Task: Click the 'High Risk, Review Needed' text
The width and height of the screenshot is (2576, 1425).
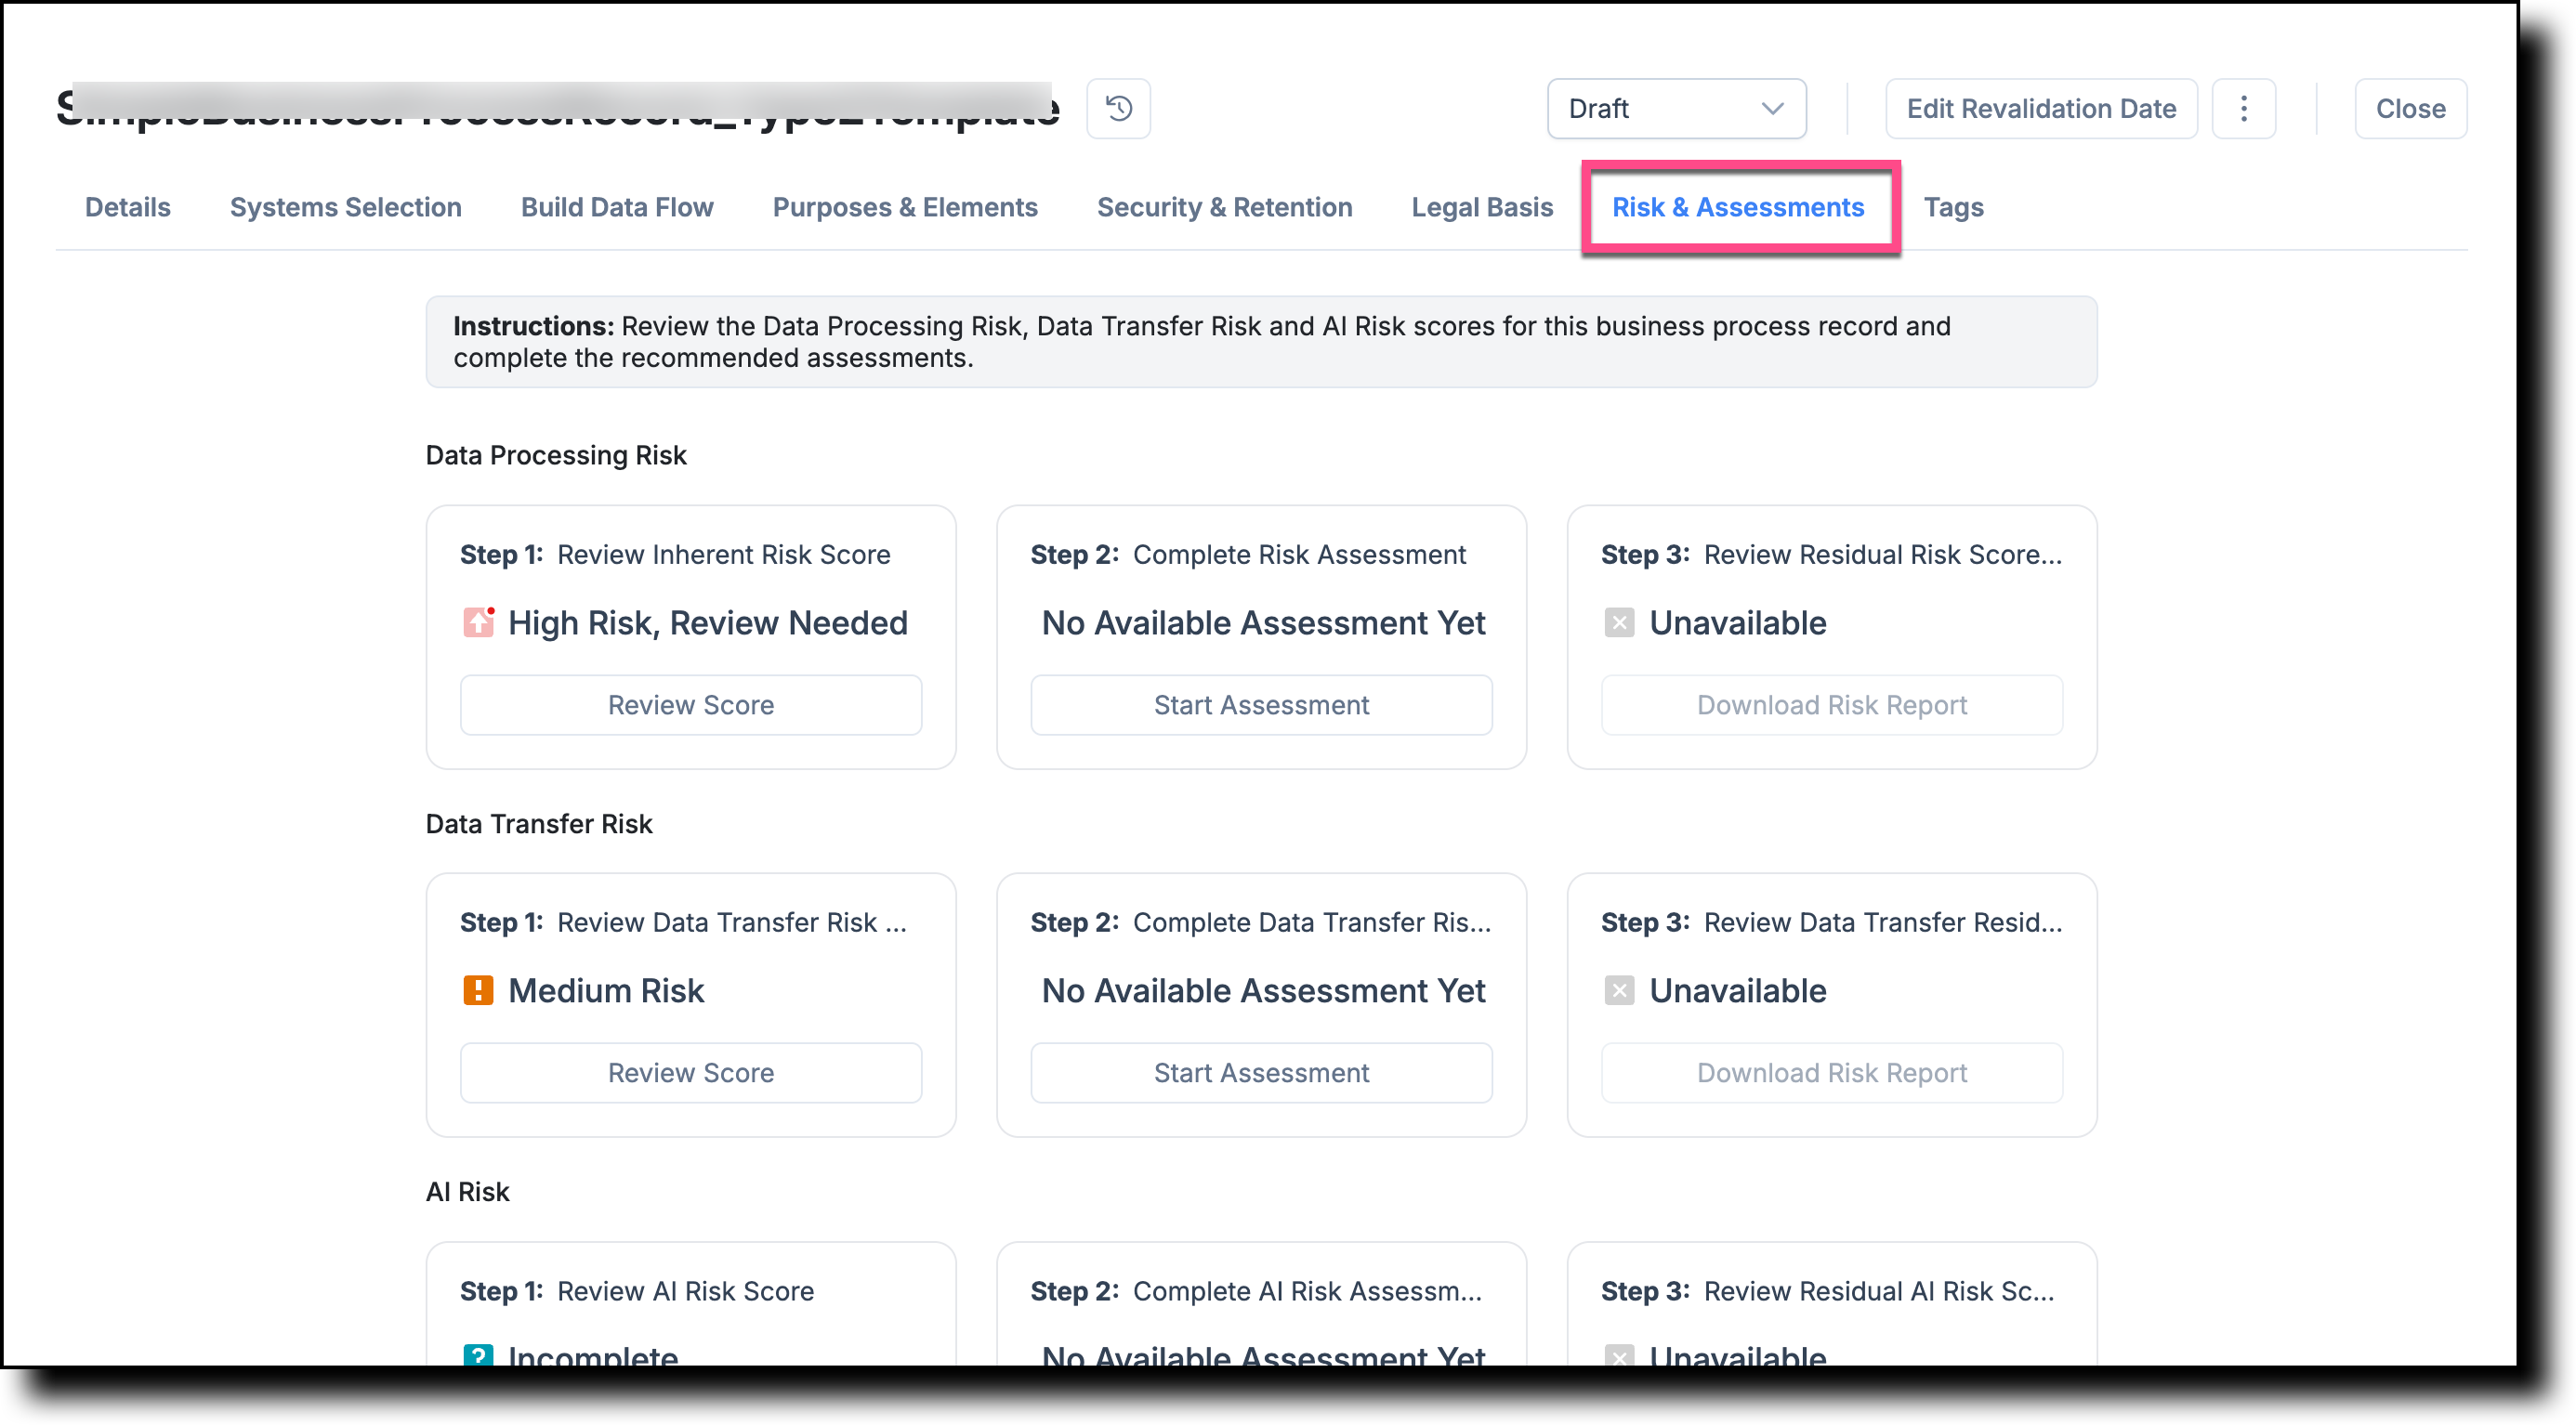Action: pos(708,622)
